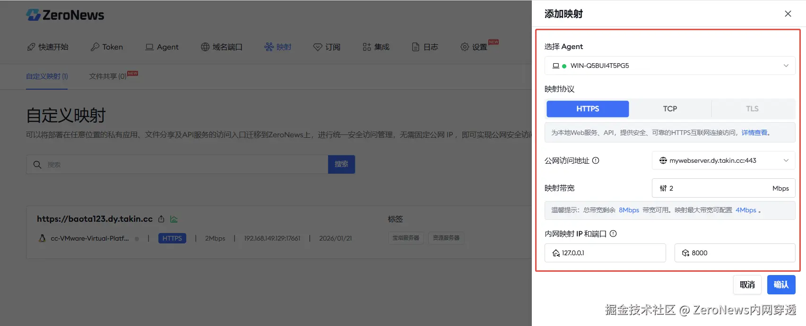The width and height of the screenshot is (806, 326).
Task: Open the 集成 integrations page
Action: click(x=376, y=47)
